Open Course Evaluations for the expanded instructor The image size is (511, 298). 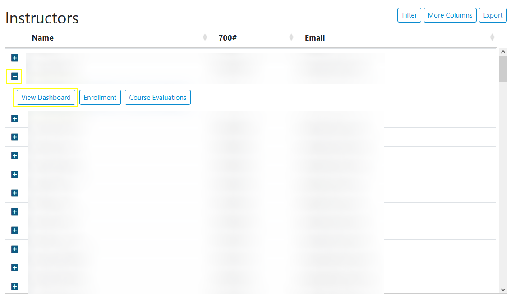[157, 97]
